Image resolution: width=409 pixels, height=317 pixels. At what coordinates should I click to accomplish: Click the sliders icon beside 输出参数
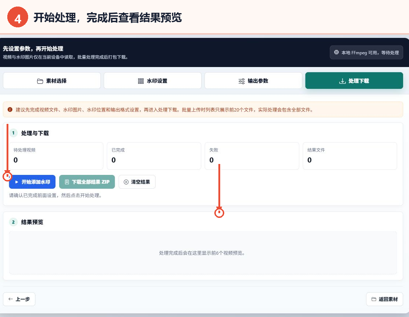coord(241,81)
